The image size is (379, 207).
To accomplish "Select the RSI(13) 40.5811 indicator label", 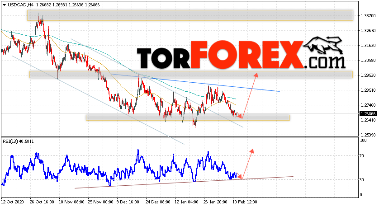I will pos(19,141).
